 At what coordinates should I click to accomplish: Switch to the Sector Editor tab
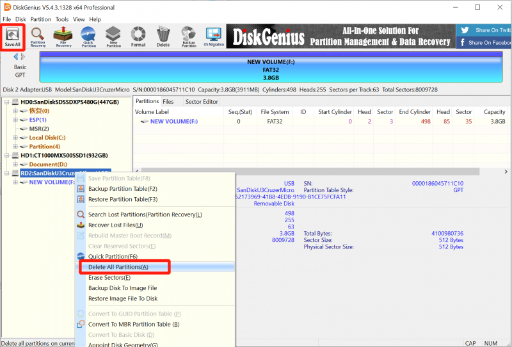202,102
